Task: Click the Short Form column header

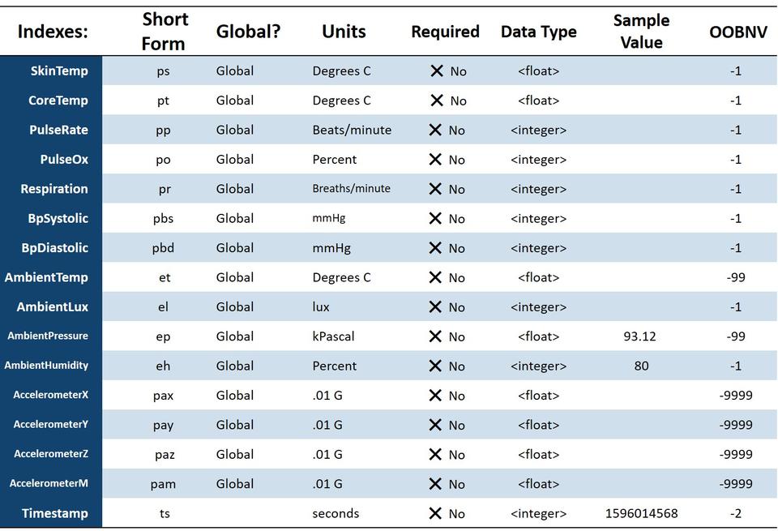Action: (165, 32)
